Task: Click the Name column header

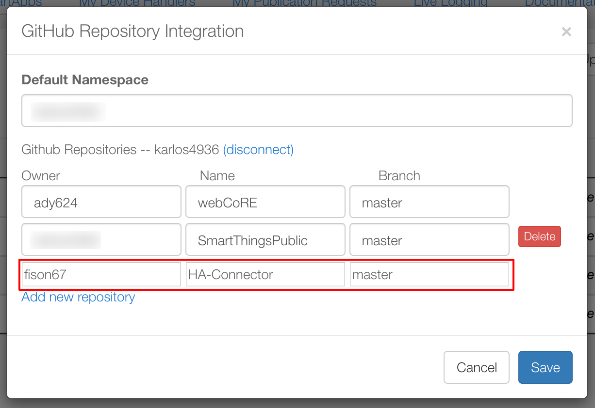Action: click(217, 175)
